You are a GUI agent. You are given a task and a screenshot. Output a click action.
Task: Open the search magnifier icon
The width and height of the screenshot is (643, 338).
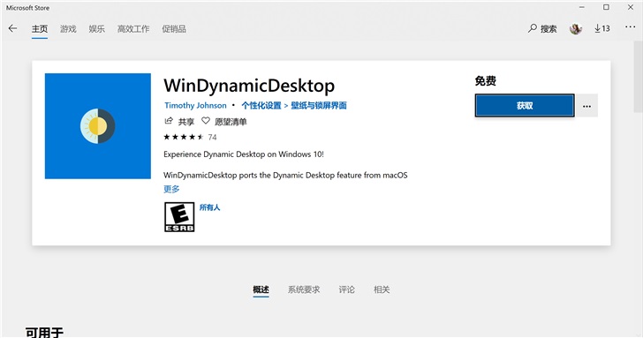[533, 28]
